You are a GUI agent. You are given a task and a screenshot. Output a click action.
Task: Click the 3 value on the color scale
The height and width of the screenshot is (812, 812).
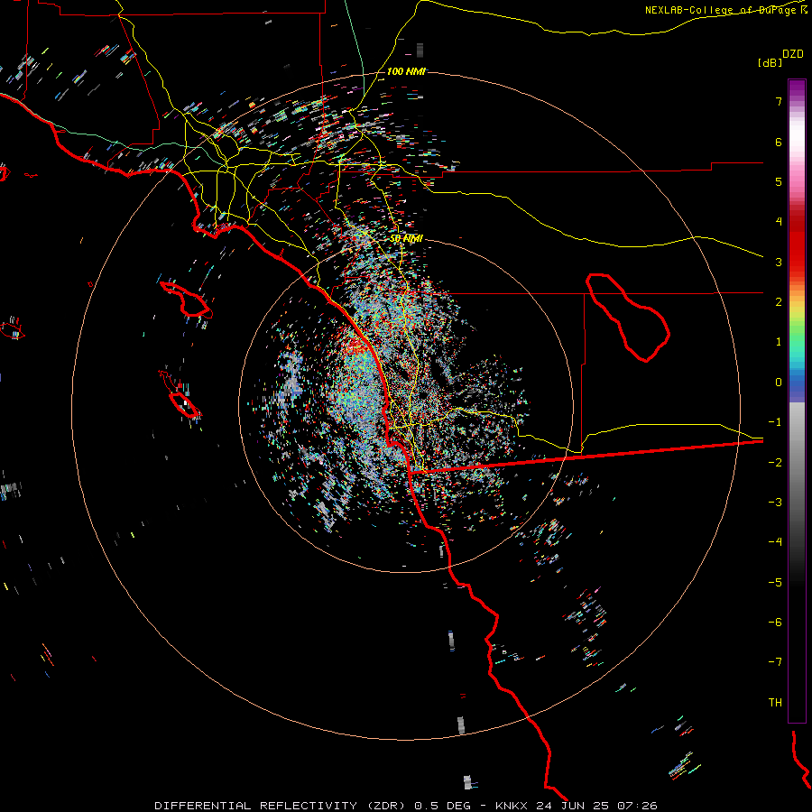click(x=779, y=262)
